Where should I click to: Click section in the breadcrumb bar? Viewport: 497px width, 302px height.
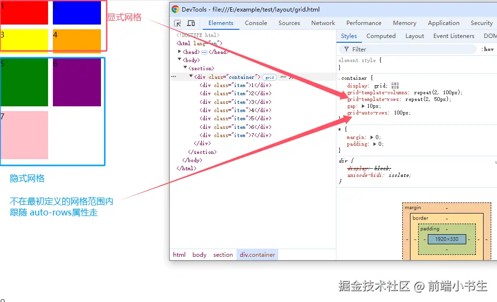(x=223, y=255)
